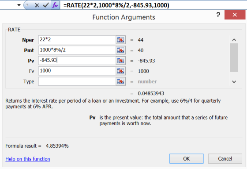The image size is (247, 169).
Task: Confirm formula with the checkmark icon
Action: (46, 5)
